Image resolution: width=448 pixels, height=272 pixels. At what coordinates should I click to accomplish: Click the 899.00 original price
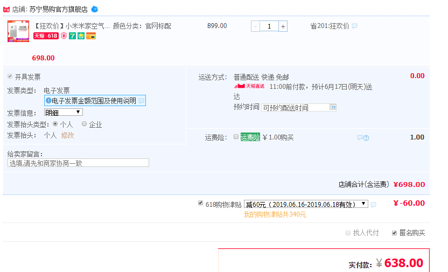[x=217, y=26]
